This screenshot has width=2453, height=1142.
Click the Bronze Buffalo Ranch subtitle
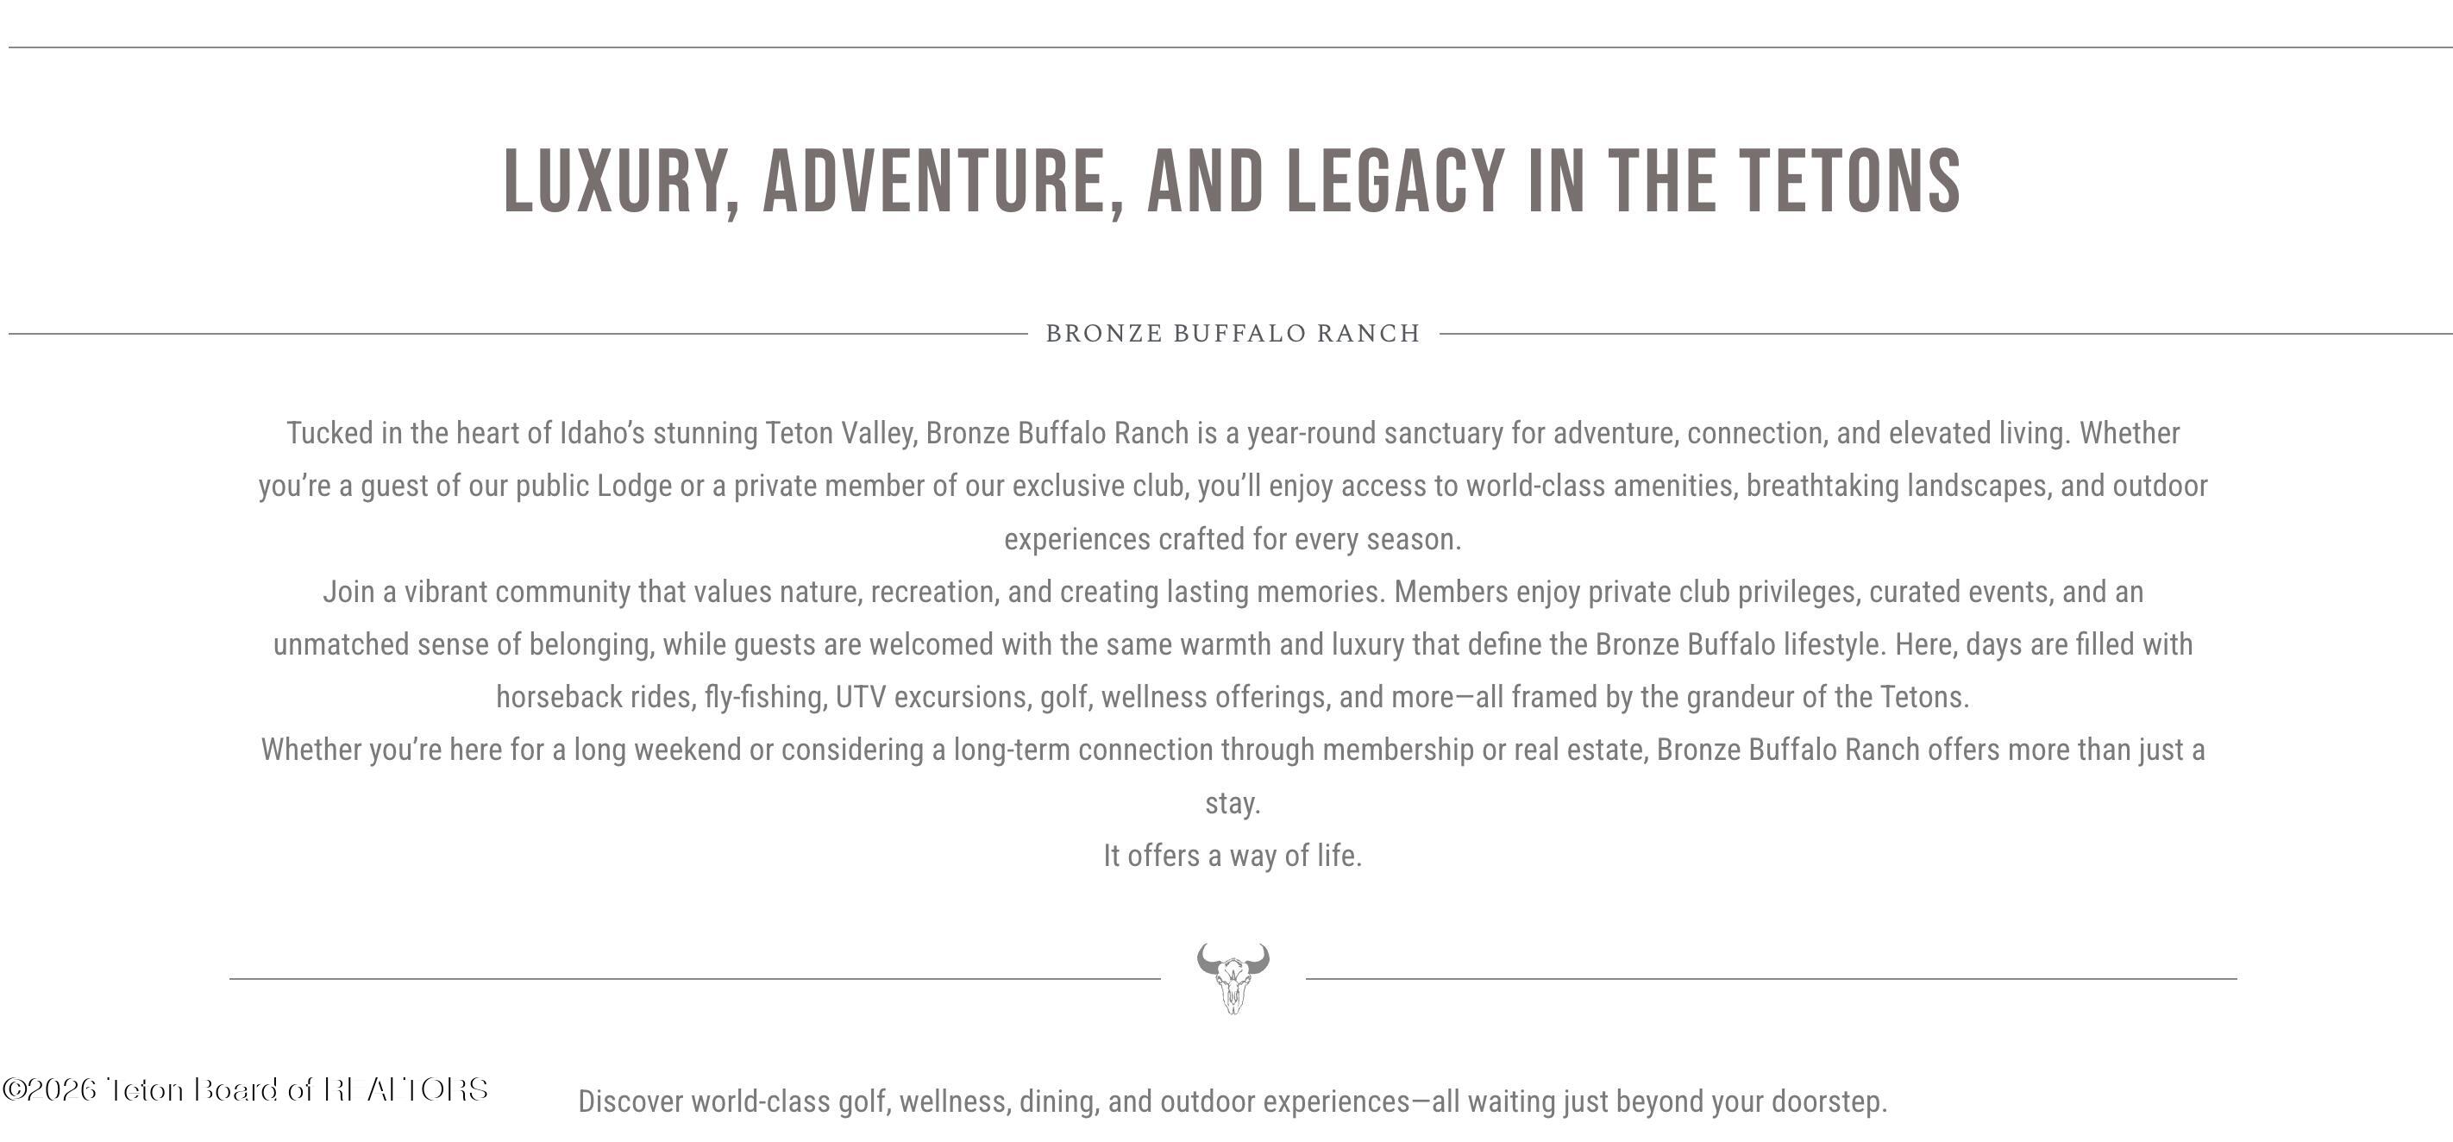pyautogui.click(x=1233, y=333)
